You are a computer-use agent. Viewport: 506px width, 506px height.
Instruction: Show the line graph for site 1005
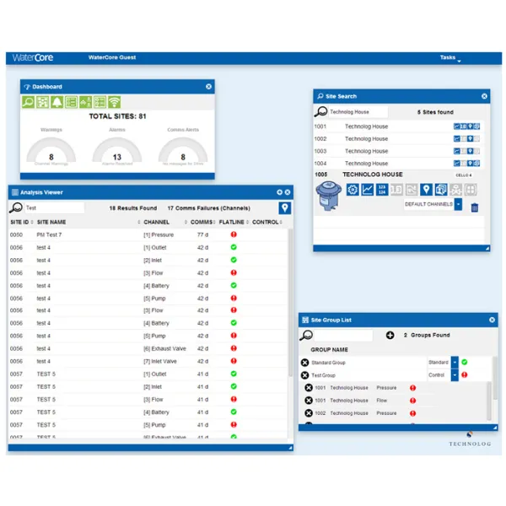click(x=368, y=190)
